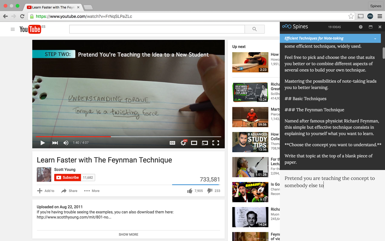
Task: Open the 10:24 Great Explainer video thumbnail
Action: [250, 92]
